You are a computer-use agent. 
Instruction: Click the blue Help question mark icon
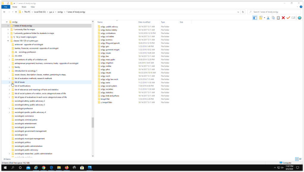coord(301,7)
